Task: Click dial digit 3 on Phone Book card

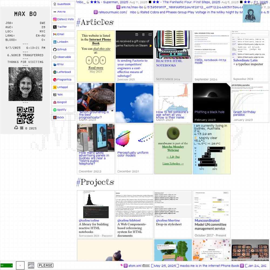Action: tap(96, 60)
